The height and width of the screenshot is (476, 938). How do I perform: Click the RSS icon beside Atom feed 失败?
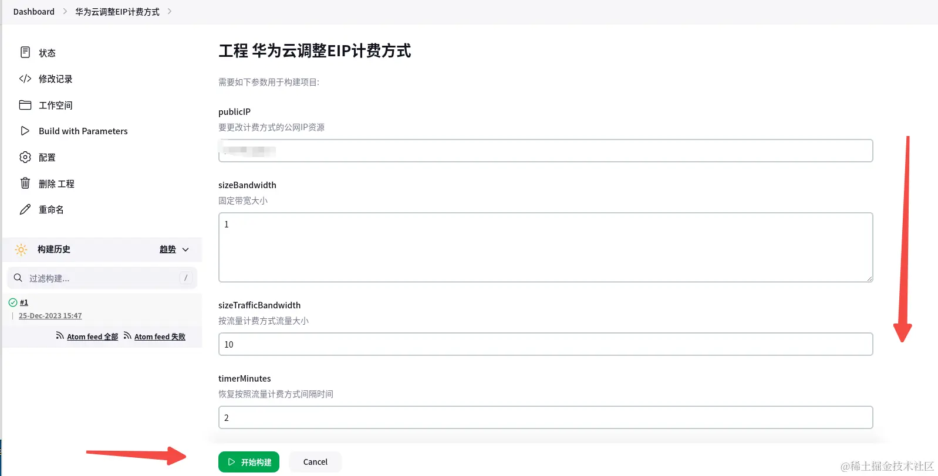[x=127, y=335]
